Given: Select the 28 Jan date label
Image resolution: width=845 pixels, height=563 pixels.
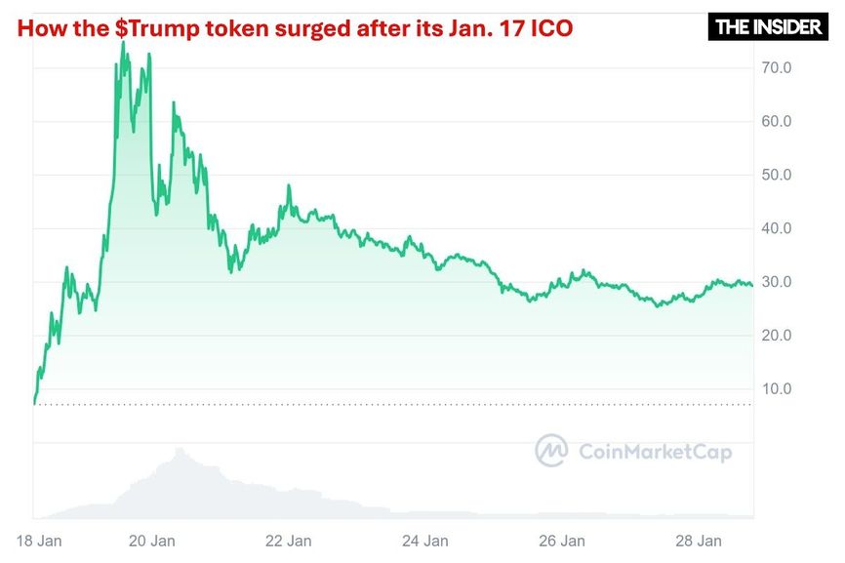Looking at the screenshot, I should pyautogui.click(x=699, y=541).
